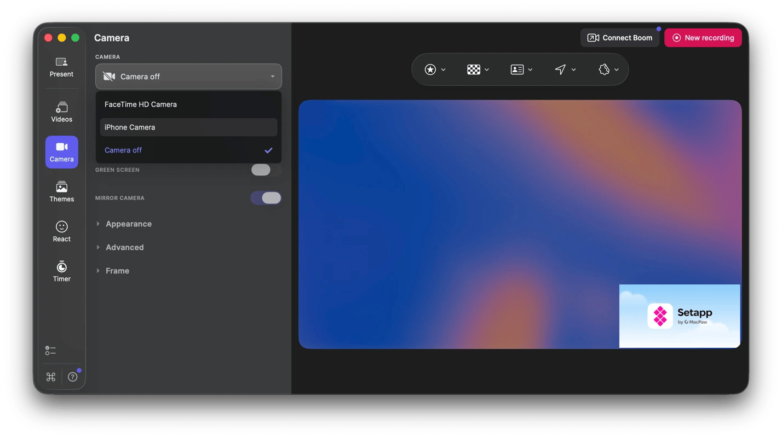782x438 pixels.
Task: Click the hand gesture toolbar icon
Action: point(604,69)
